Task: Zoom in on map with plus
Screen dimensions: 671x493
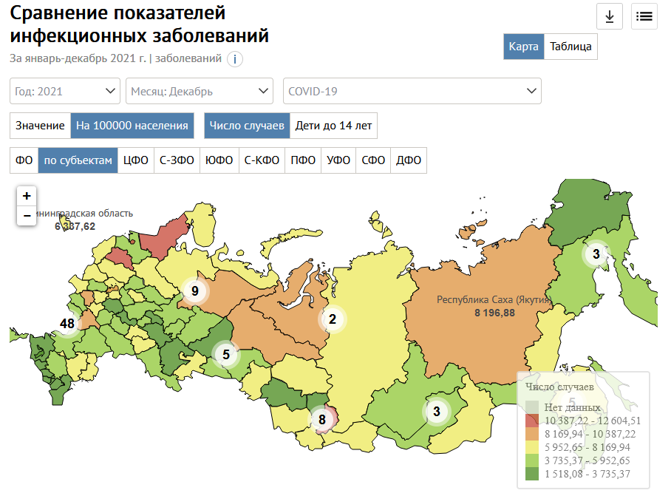Action: click(27, 196)
